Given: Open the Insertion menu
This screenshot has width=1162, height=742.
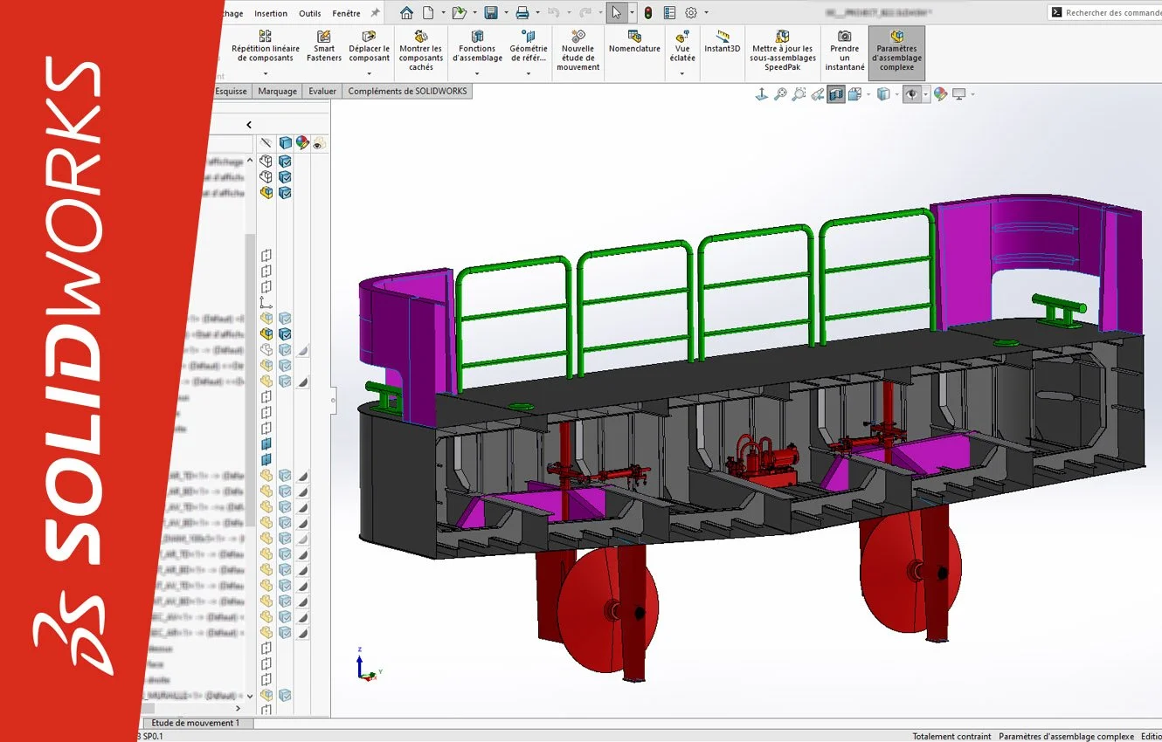Looking at the screenshot, I should tap(271, 12).
